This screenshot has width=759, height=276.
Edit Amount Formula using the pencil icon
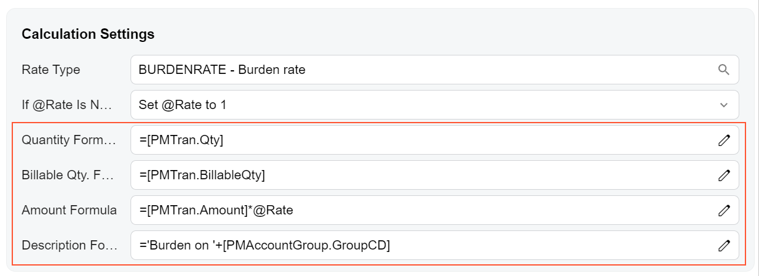(723, 211)
